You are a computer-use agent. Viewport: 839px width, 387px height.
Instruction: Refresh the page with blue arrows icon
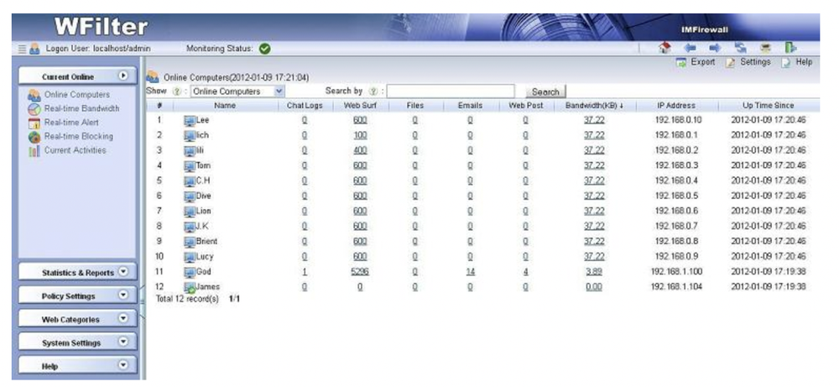click(x=741, y=48)
